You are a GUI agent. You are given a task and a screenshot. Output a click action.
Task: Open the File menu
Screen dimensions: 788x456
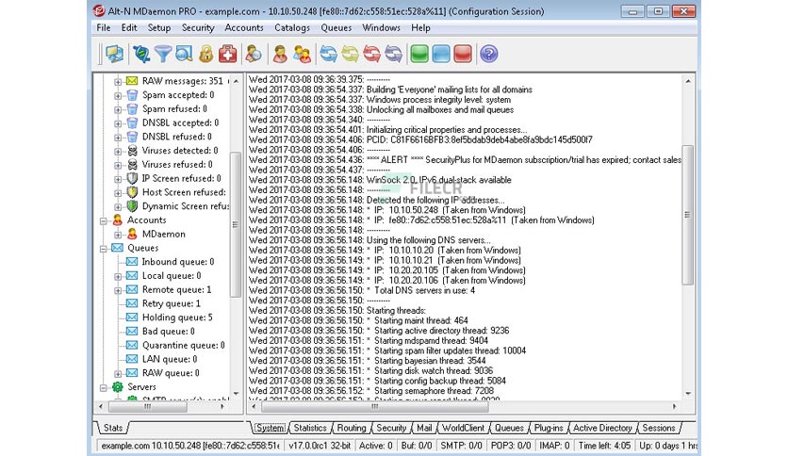pos(104,27)
